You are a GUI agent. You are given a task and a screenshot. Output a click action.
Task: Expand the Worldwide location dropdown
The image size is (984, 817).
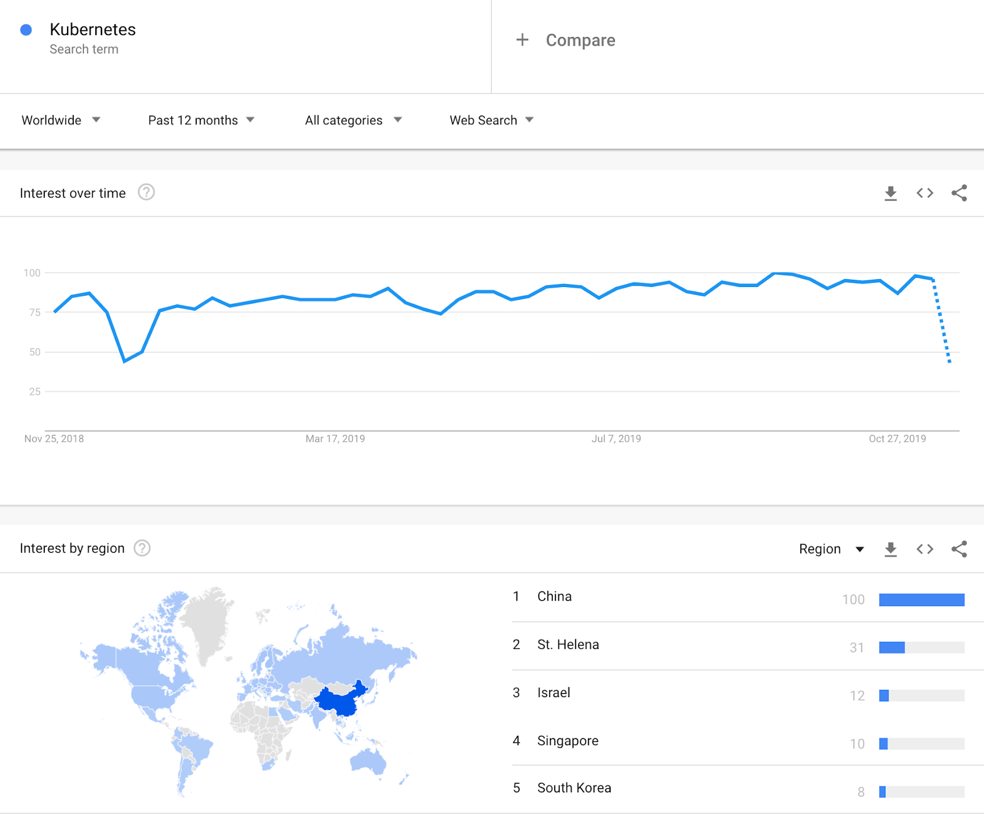point(61,120)
